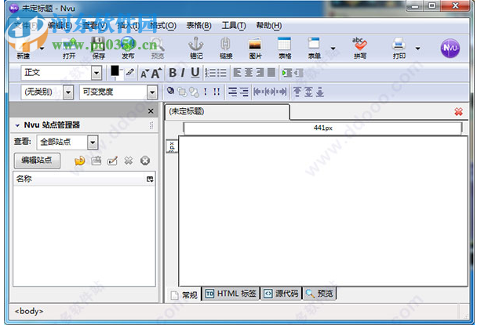This screenshot has width=477, height=325.
Task: Click the New (新建) page icon
Action: [x=24, y=48]
